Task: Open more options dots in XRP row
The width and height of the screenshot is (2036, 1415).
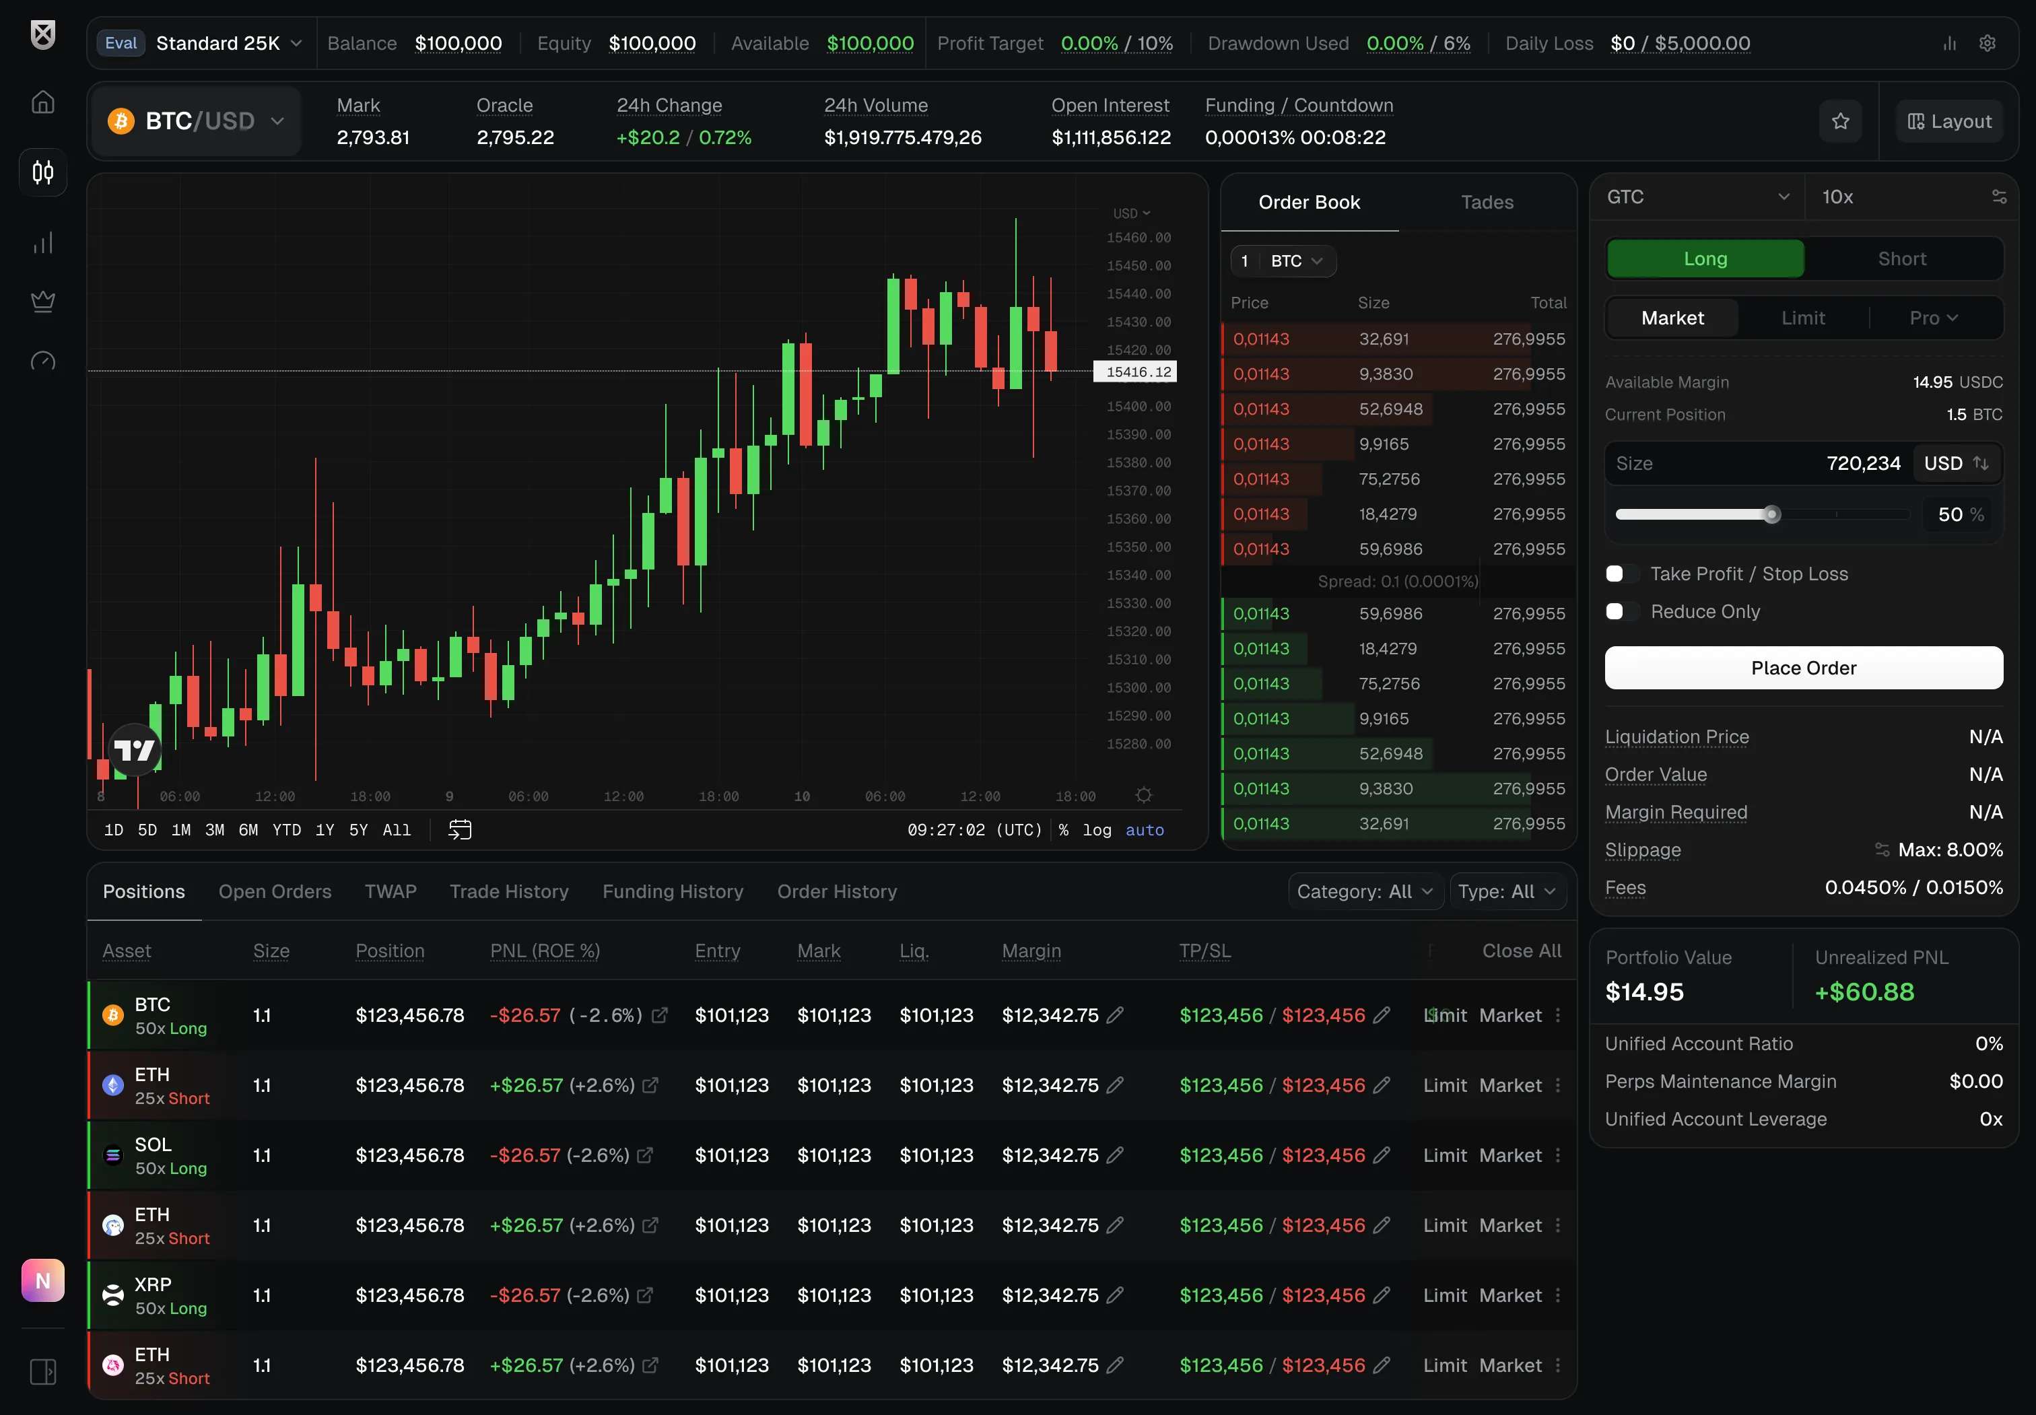Action: [x=1557, y=1295]
